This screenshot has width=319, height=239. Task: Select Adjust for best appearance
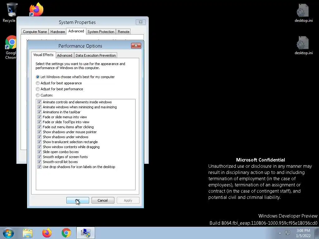pos(59,83)
